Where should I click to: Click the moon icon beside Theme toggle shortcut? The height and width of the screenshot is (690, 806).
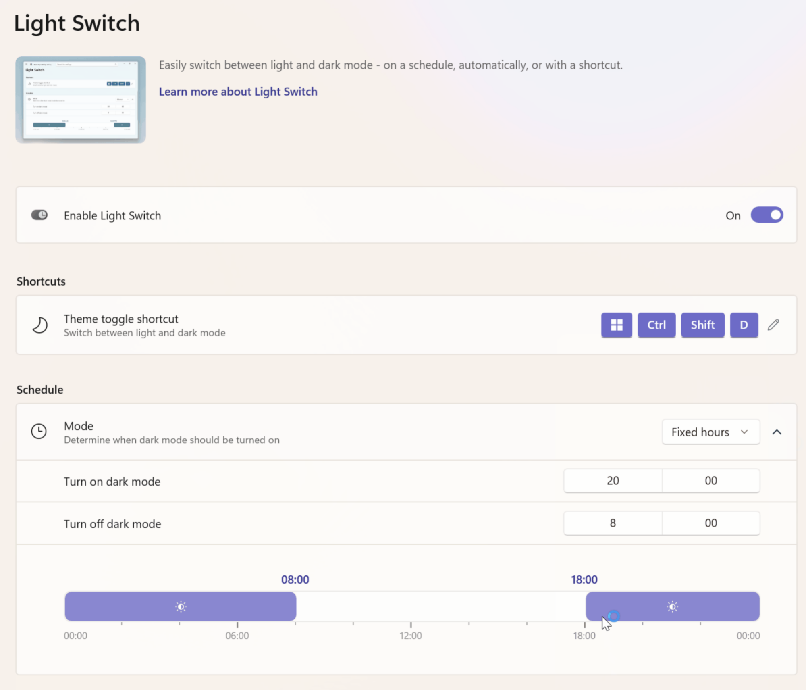[x=39, y=325]
